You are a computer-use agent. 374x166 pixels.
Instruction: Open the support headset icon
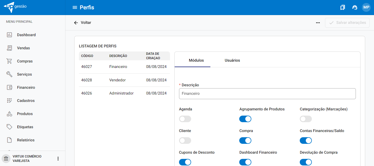coord(355,7)
